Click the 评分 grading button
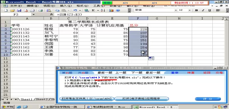This screenshot has width=229, height=109. pos(208,99)
